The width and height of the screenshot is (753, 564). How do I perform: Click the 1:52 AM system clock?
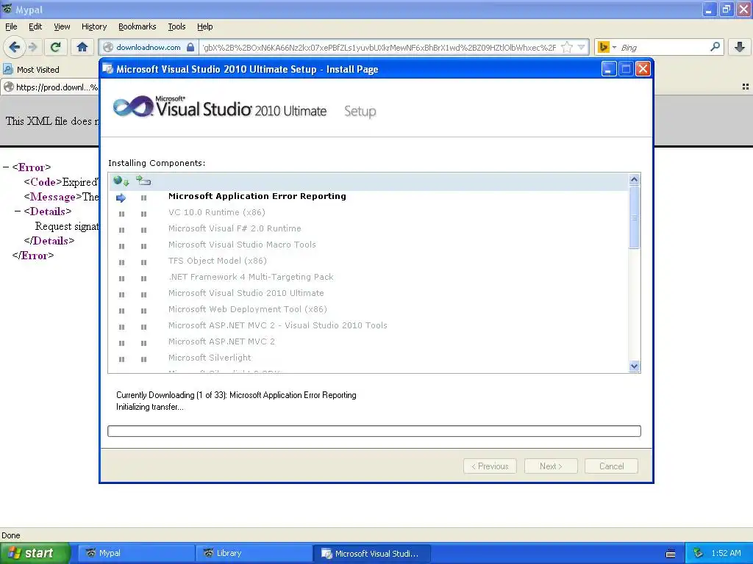point(726,553)
